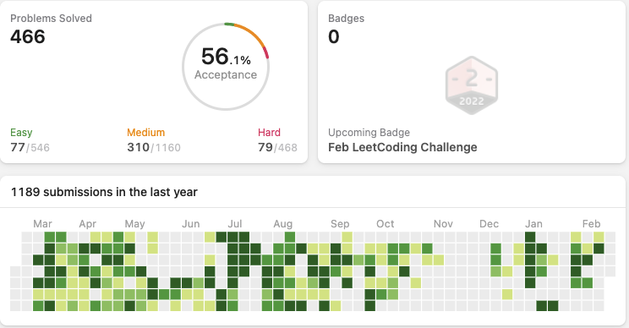Image resolution: width=629 pixels, height=328 pixels.
Task: Select the Easy difficulty label
Action: (x=21, y=133)
